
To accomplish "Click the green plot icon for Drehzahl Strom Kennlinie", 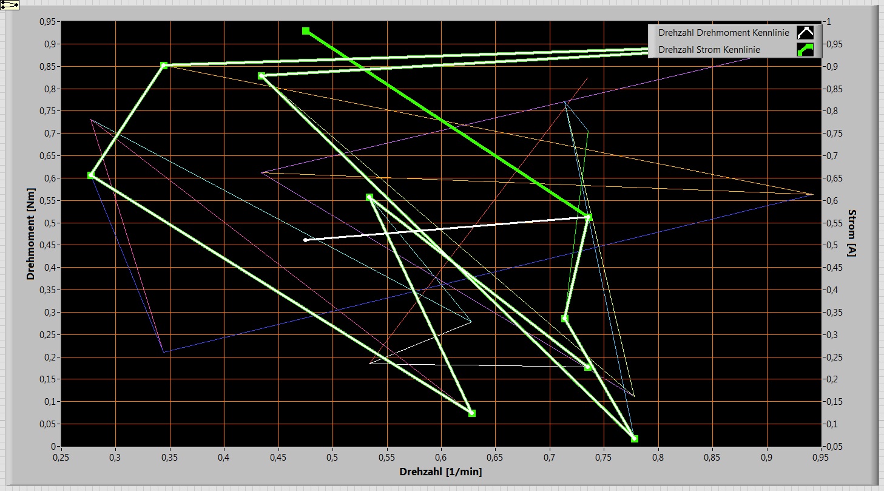I will [x=805, y=50].
